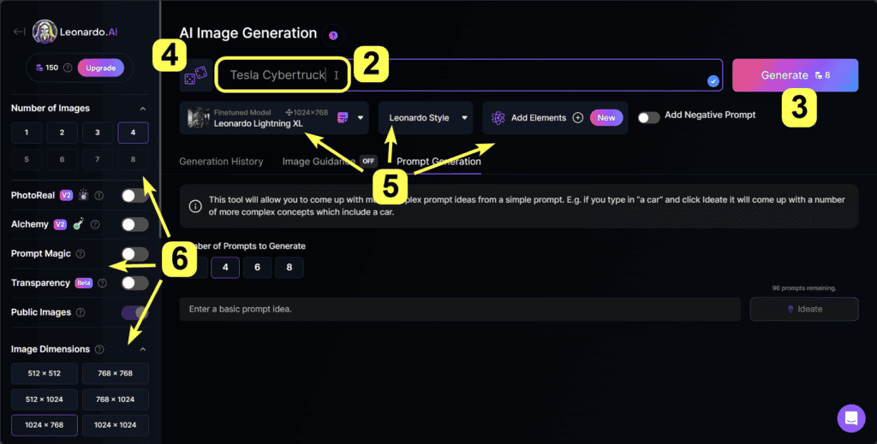The height and width of the screenshot is (444, 877).
Task: Select 1 image in Number of Images
Action: click(27, 133)
